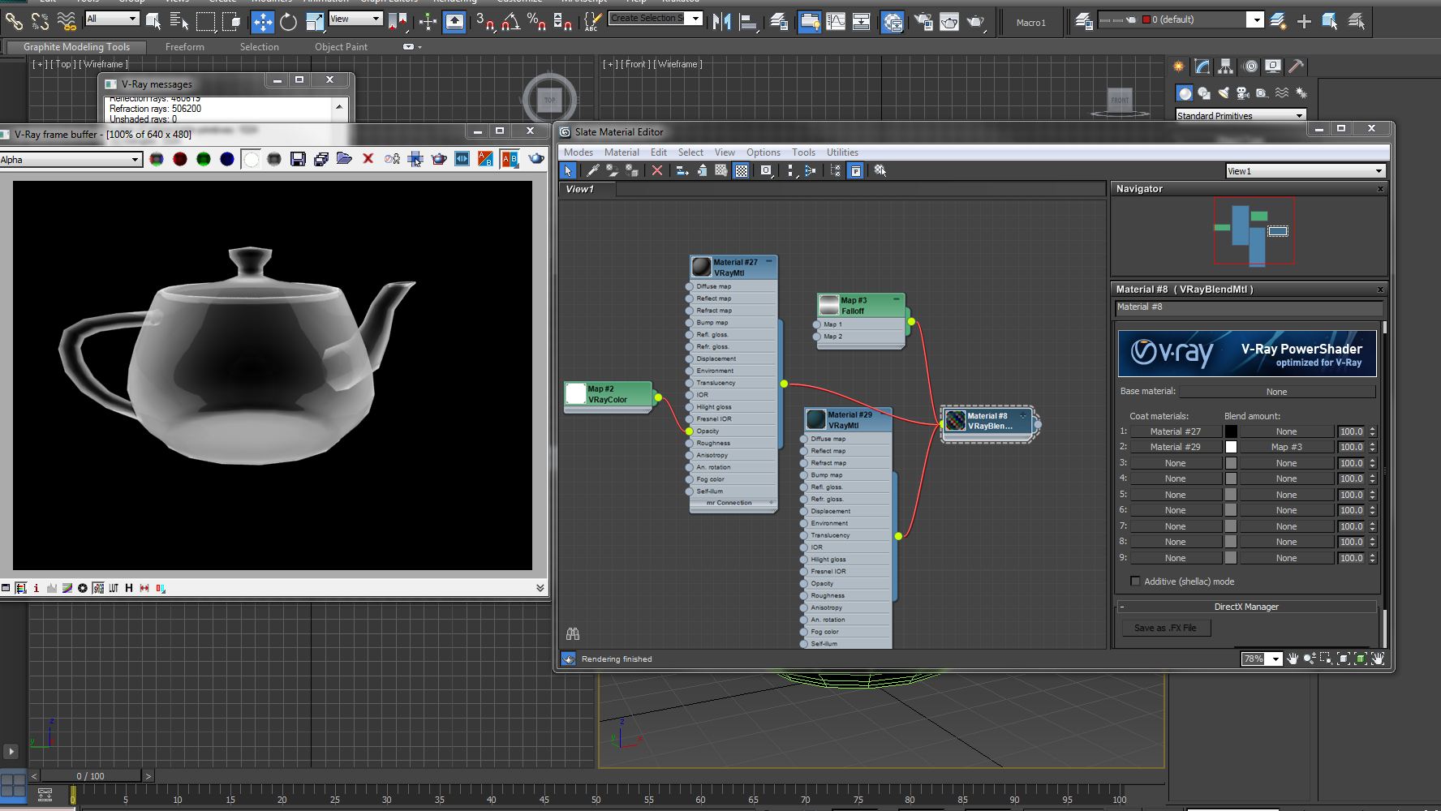Viewport: 1441px width, 811px height.
Task: Toggle monochromatic mode gray circle
Action: coord(274,159)
